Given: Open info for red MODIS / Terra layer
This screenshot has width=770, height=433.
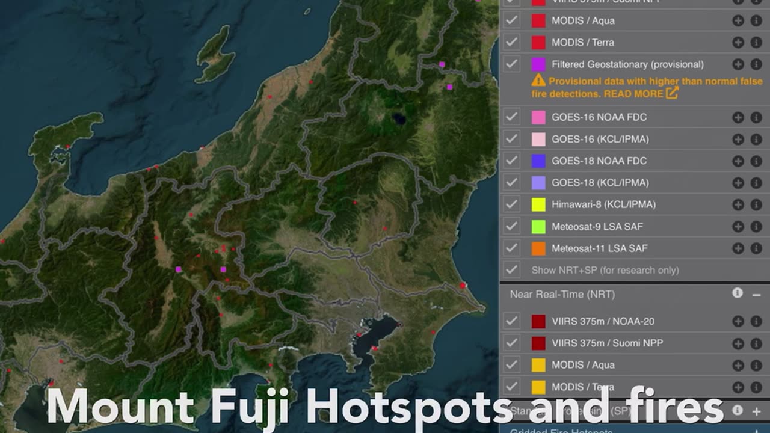Looking at the screenshot, I should click(756, 43).
